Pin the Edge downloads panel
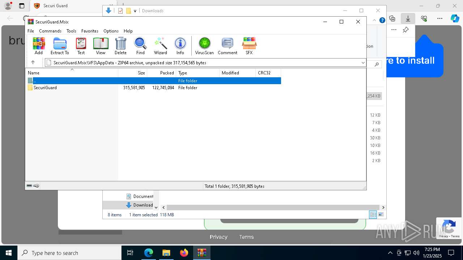Image resolution: width=463 pixels, height=260 pixels. click(x=405, y=30)
